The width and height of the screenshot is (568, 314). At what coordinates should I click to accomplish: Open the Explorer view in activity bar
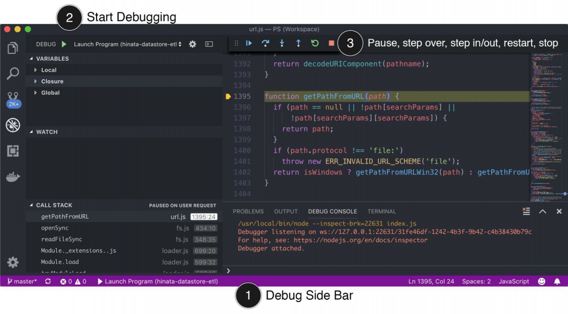click(x=12, y=48)
